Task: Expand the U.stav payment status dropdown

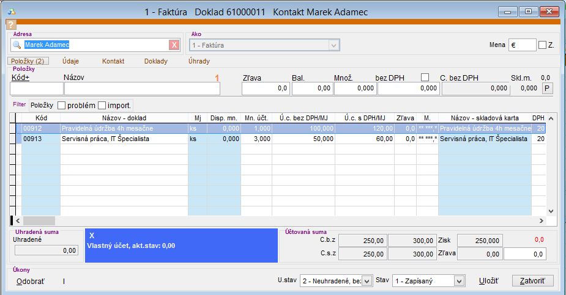Action: [367, 281]
